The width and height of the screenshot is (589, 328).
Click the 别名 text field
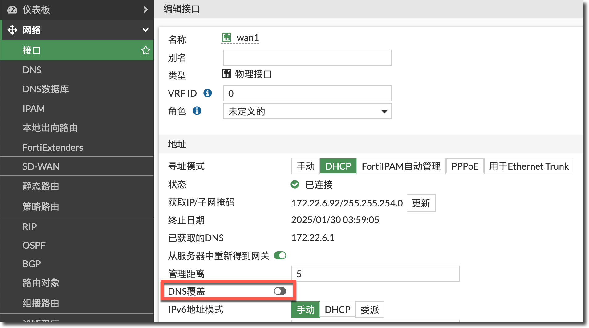pos(307,58)
